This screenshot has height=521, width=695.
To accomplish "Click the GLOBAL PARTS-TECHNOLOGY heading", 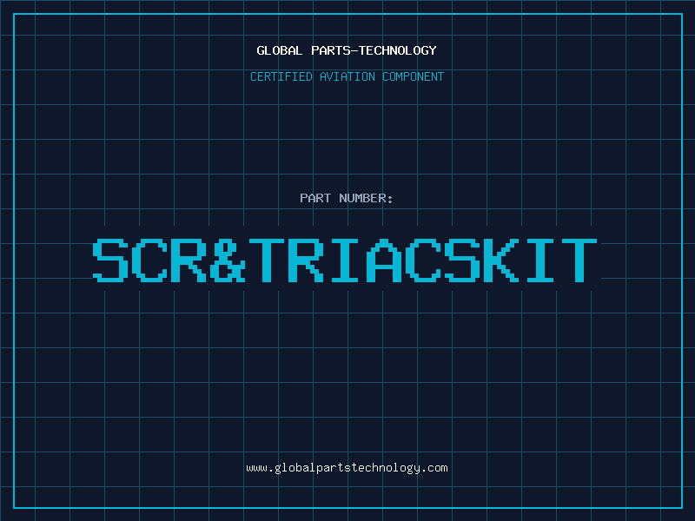I will coord(347,50).
